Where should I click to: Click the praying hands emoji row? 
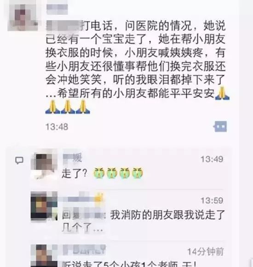click(x=68, y=107)
